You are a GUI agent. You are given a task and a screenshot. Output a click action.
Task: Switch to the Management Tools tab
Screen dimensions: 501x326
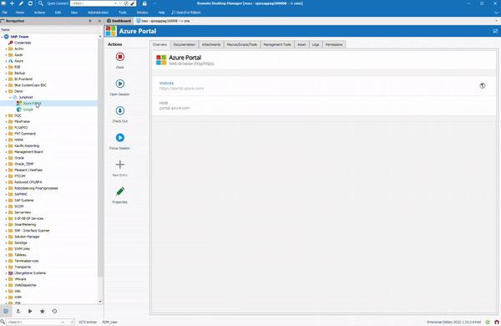click(277, 44)
